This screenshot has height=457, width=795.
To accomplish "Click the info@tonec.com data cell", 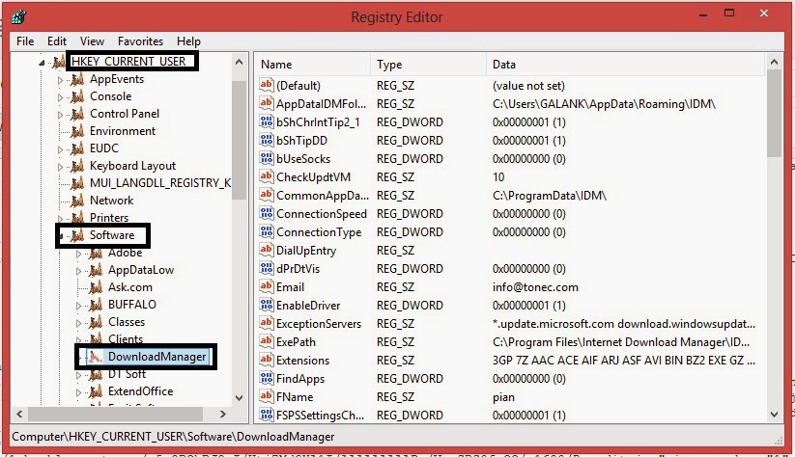I will pos(535,287).
